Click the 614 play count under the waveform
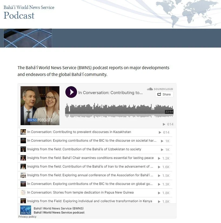Image resolution: width=221 pixels, height=223 pixels. [x=168, y=124]
